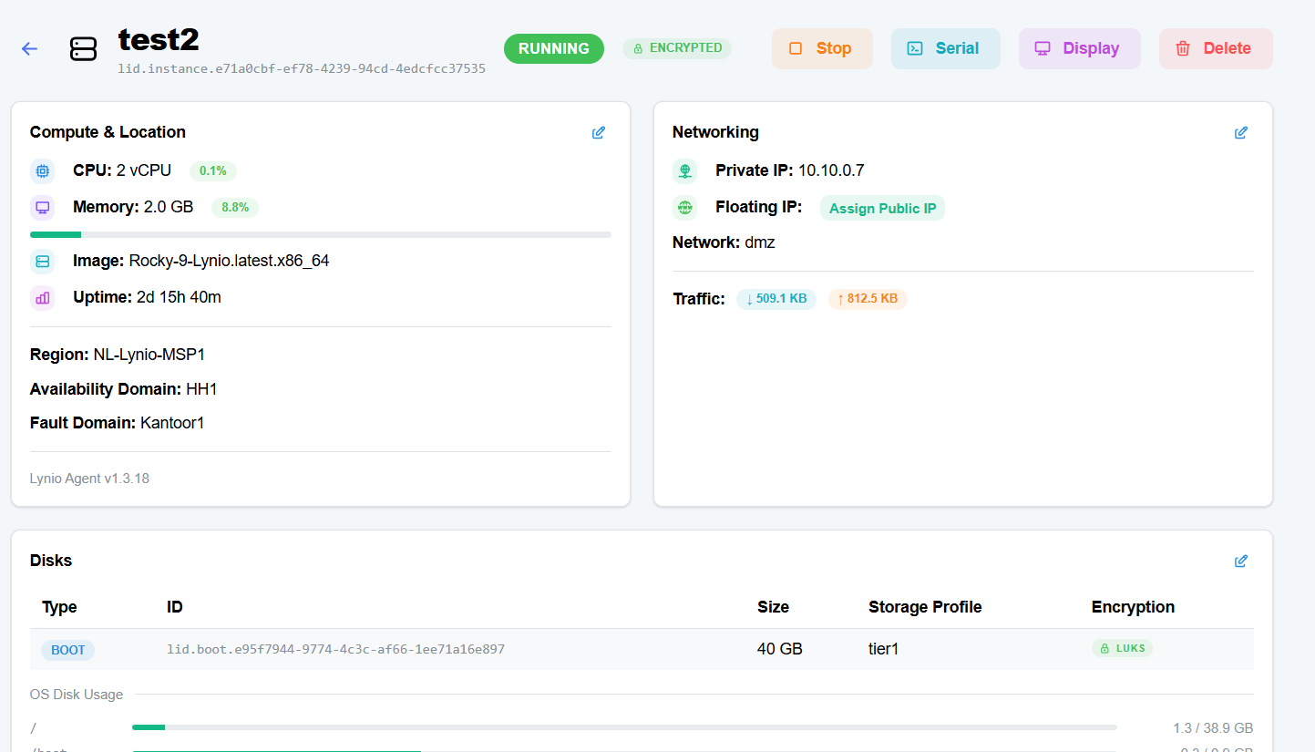Click the memory usage progress bar
Image resolution: width=1315 pixels, height=752 pixels.
(321, 235)
